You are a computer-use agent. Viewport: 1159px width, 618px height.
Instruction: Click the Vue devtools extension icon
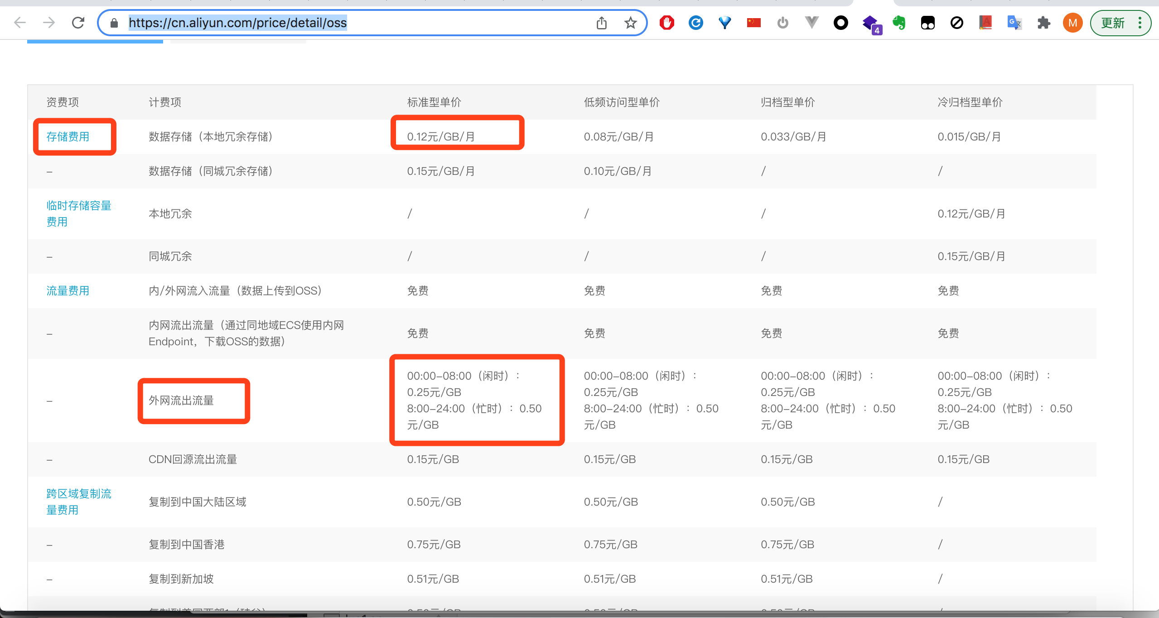pyautogui.click(x=811, y=23)
